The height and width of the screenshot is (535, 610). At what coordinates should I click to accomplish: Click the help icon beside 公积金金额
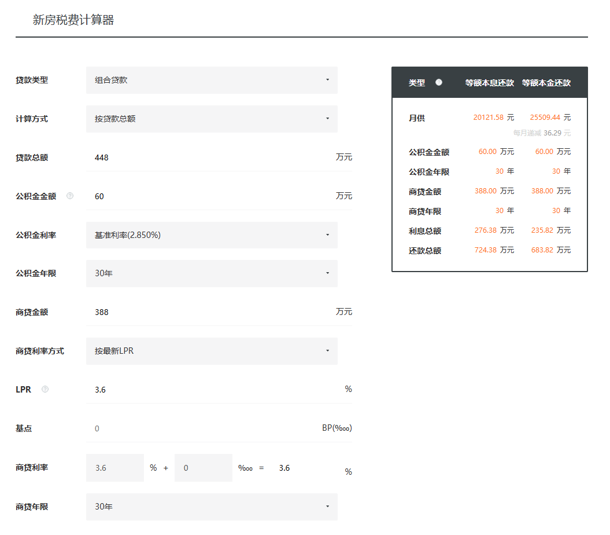tap(70, 196)
